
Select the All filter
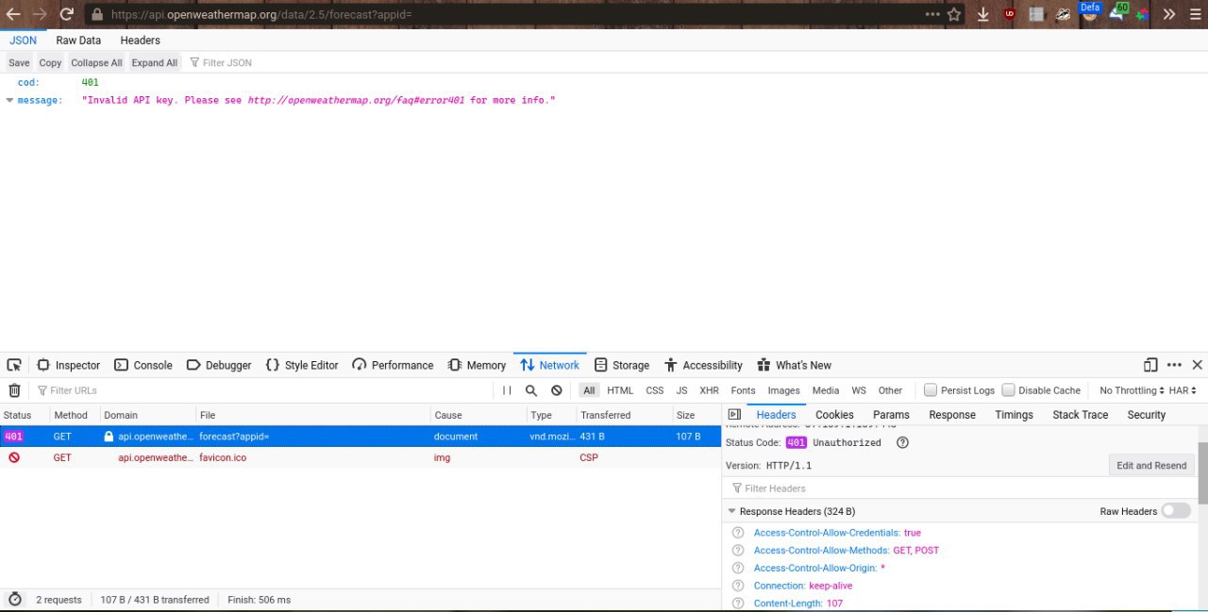[589, 390]
